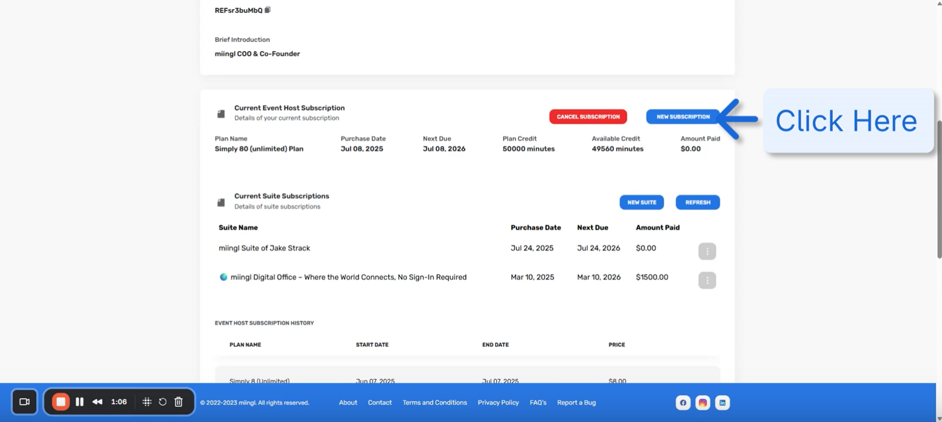Rewind the recording
Viewport: 942px width, 422px height.
click(x=97, y=402)
